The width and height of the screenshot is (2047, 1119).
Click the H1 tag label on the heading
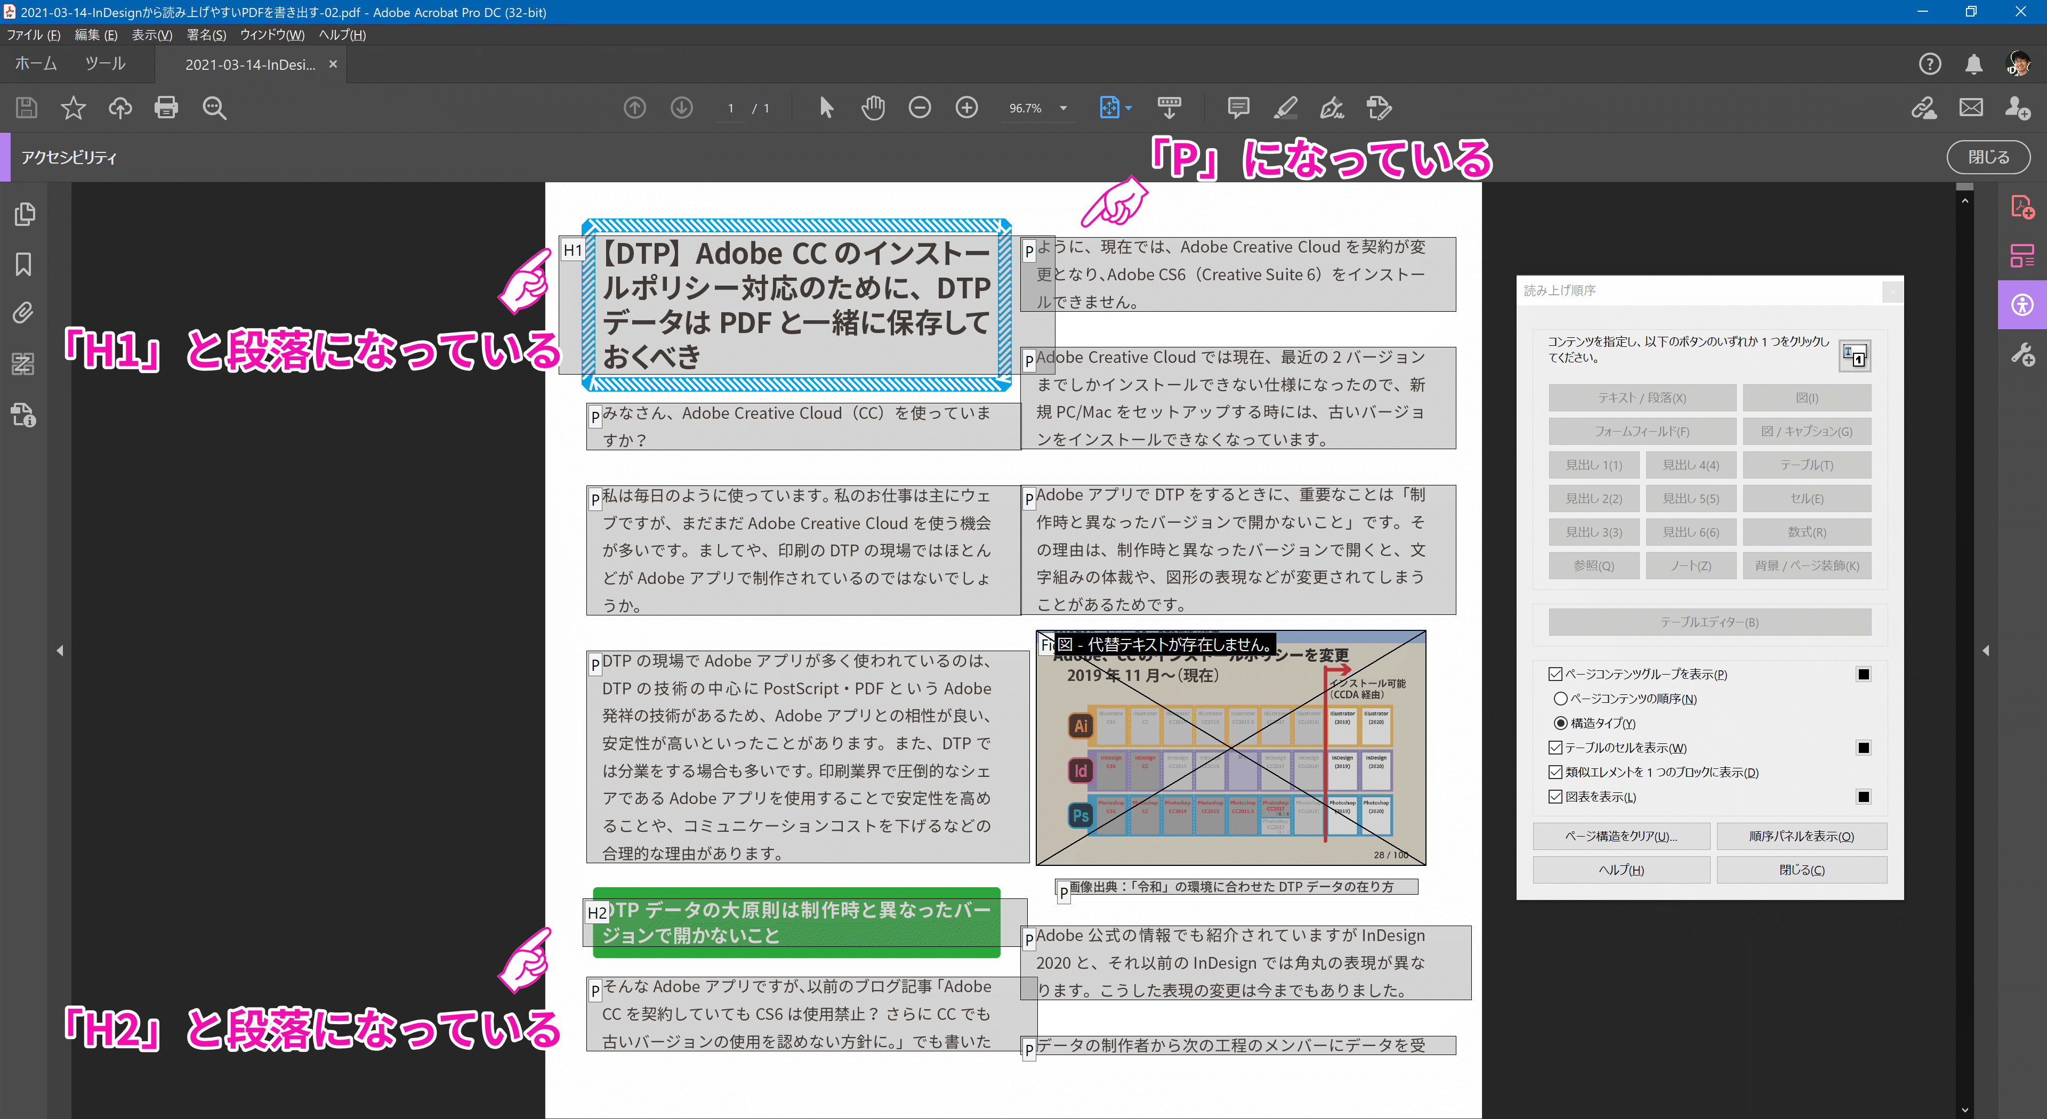(572, 250)
